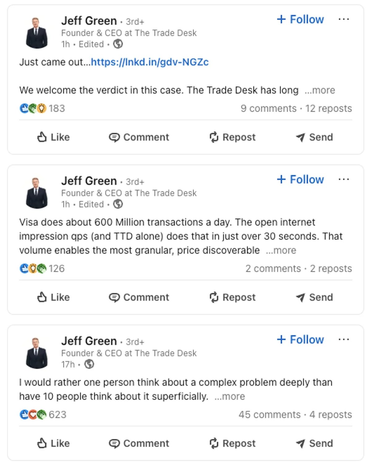Image resolution: width=371 pixels, height=465 pixels.
Task: Send the 'complex problem deeply' post
Action: (314, 443)
